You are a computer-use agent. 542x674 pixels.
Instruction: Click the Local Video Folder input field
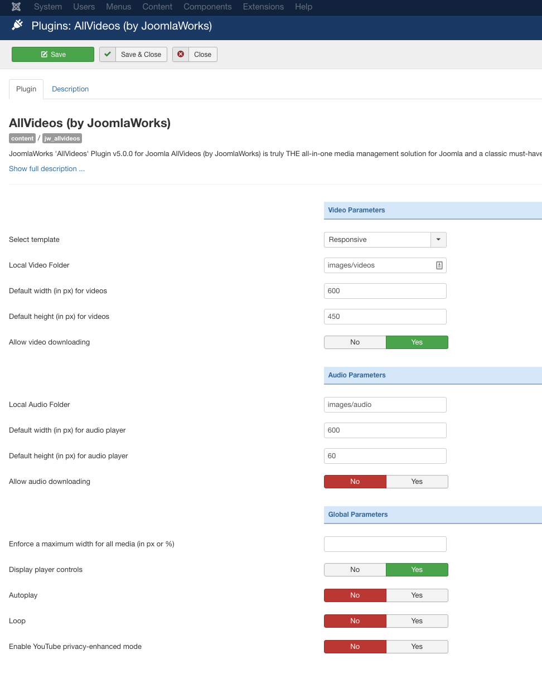coord(385,265)
